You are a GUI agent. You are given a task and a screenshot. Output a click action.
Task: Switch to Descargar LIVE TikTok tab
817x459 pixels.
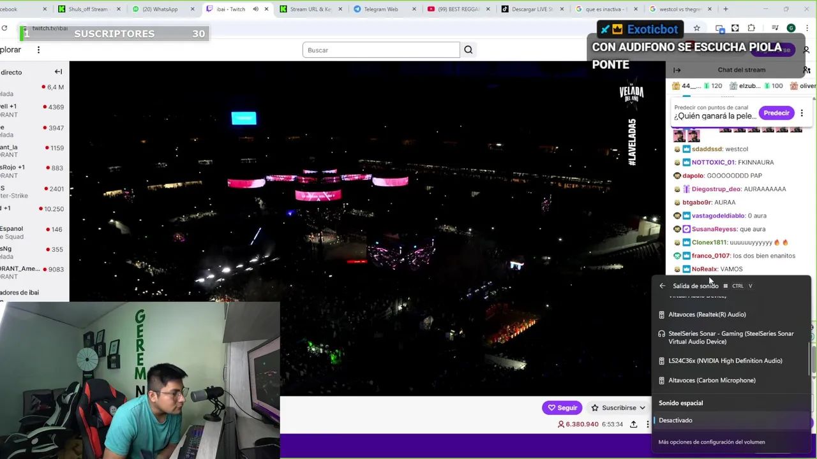532,9
